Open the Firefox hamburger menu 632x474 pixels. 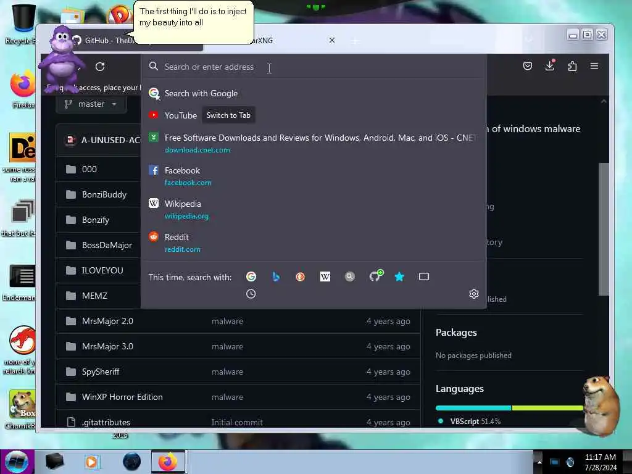click(594, 66)
